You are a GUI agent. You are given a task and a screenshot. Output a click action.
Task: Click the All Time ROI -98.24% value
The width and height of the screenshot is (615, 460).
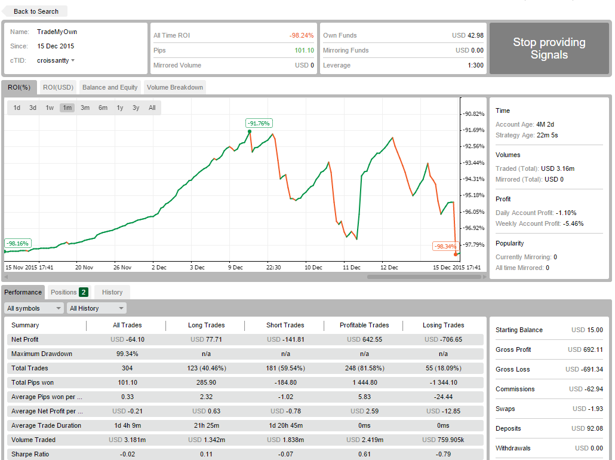tap(301, 35)
